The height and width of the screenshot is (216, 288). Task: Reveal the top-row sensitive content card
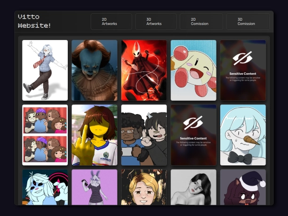coord(243,70)
